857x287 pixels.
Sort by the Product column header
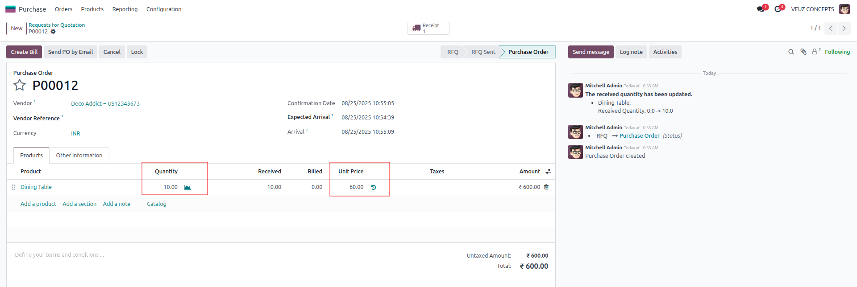pos(31,172)
